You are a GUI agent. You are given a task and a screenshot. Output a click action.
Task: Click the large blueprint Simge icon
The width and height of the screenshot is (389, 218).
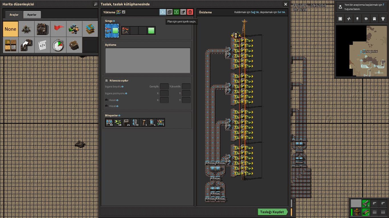[112, 30]
